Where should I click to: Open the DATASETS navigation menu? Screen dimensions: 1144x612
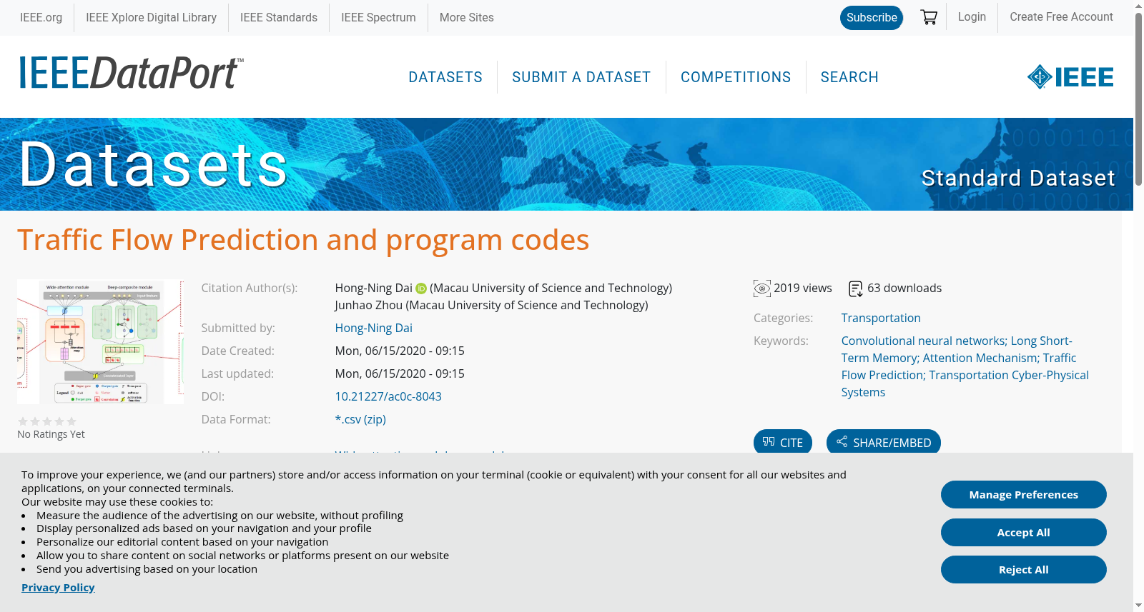pyautogui.click(x=445, y=77)
